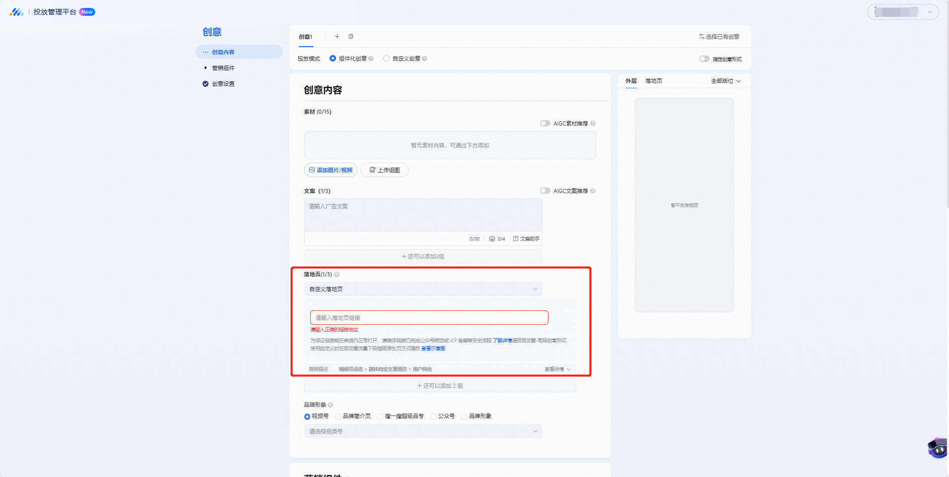The image size is (949, 477).
Task: Open the 自定义落地页 dropdown
Action: [423, 289]
